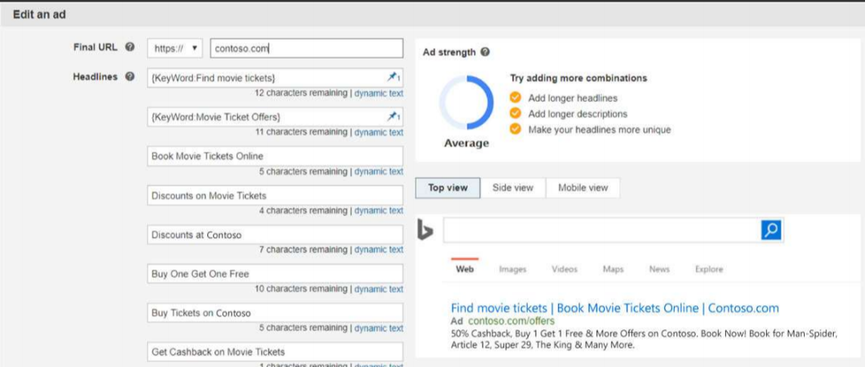Click the 'Buy One Get One Free' headline field

tap(275, 274)
